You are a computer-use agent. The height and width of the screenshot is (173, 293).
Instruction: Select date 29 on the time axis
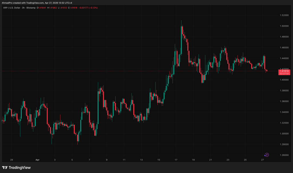11,160
